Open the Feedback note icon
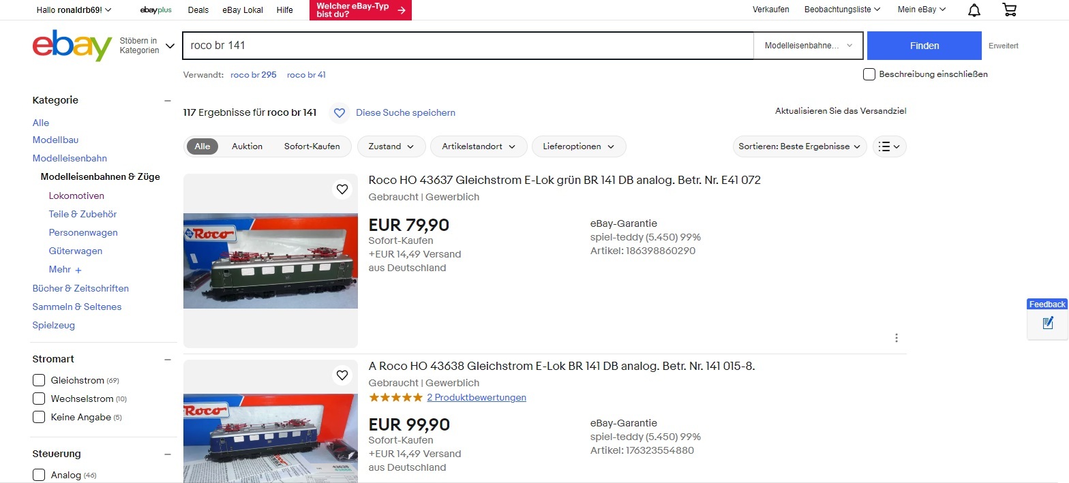 pyautogui.click(x=1048, y=323)
